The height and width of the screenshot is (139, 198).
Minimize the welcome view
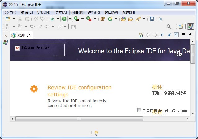tap(183, 34)
